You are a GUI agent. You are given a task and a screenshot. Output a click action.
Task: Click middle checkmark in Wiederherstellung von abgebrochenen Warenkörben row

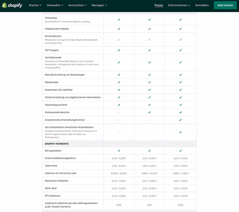(149, 97)
